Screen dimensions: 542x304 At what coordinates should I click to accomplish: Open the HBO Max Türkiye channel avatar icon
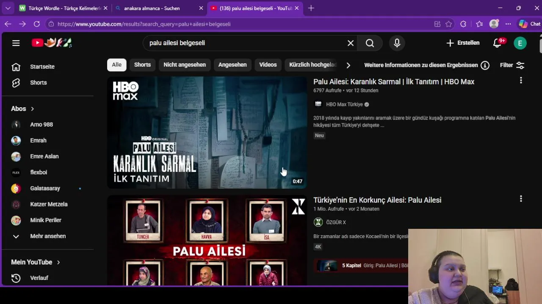coord(318,104)
